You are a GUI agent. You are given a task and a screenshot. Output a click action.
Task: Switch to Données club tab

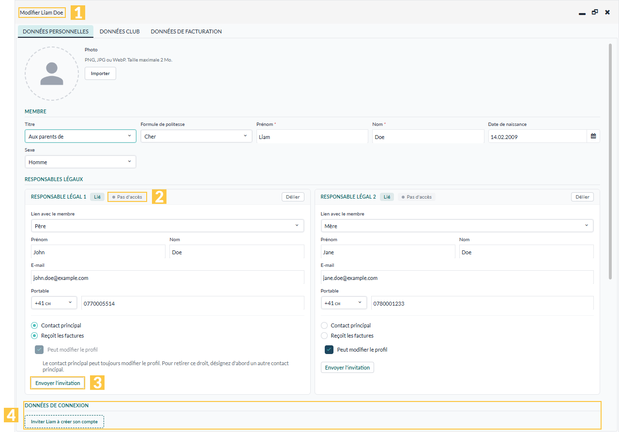coord(120,31)
